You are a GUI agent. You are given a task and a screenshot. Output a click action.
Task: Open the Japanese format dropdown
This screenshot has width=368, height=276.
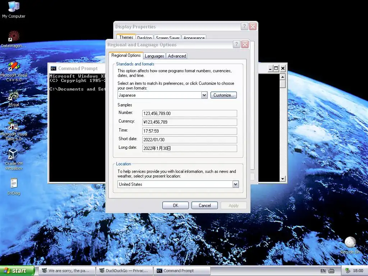coord(204,95)
